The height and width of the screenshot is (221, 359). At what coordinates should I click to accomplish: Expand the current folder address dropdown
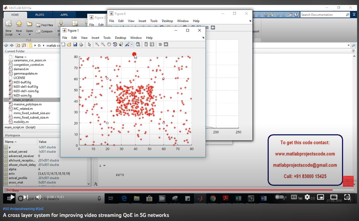coord(348,45)
